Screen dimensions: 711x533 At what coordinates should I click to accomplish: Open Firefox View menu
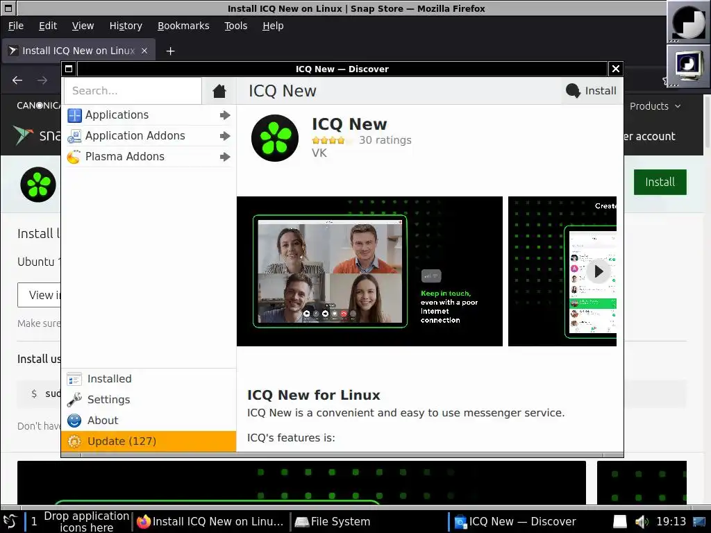click(x=83, y=26)
